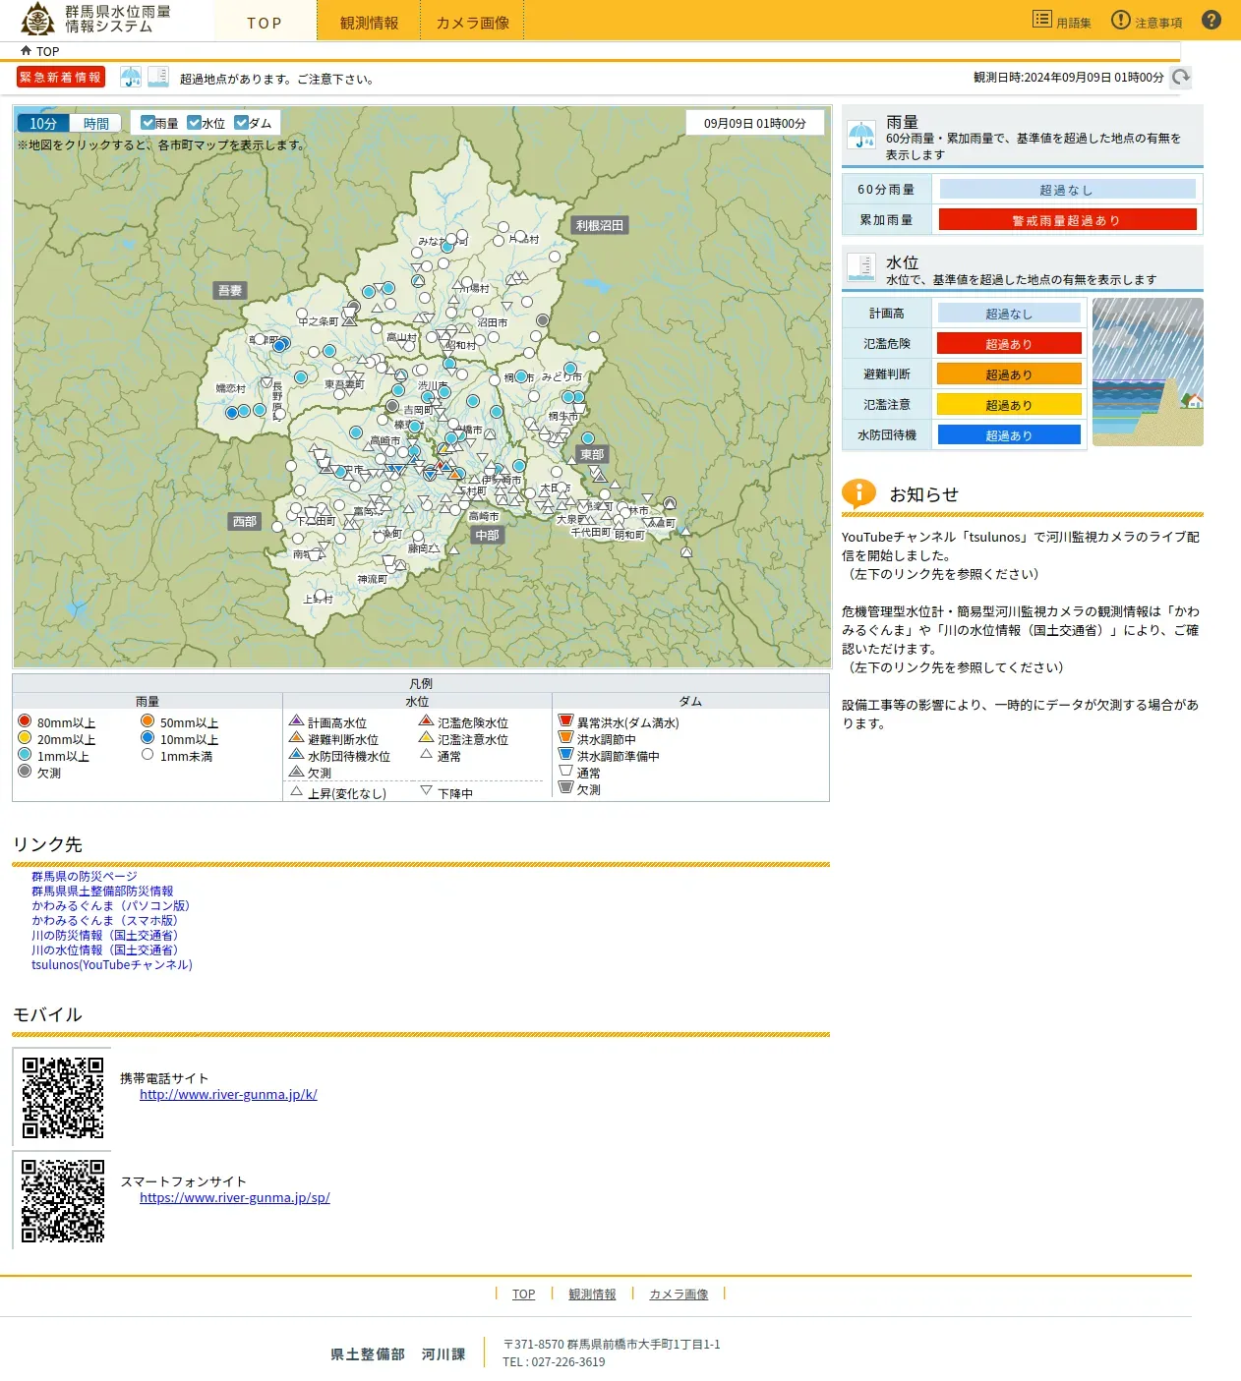The height and width of the screenshot is (1381, 1241).
Task: Select the 時間 interval toggle
Action: point(96,123)
